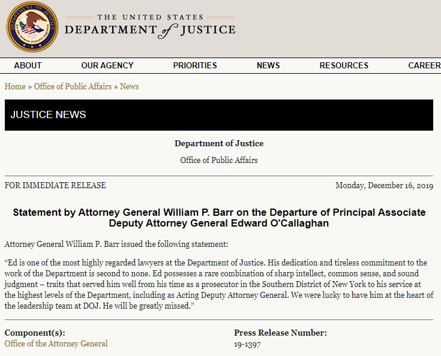Click the Component(s) label

pyautogui.click(x=35, y=333)
